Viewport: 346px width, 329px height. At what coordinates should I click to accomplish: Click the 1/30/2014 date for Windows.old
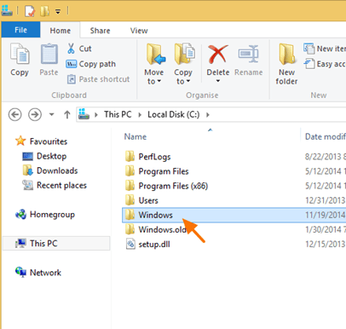coord(326,229)
